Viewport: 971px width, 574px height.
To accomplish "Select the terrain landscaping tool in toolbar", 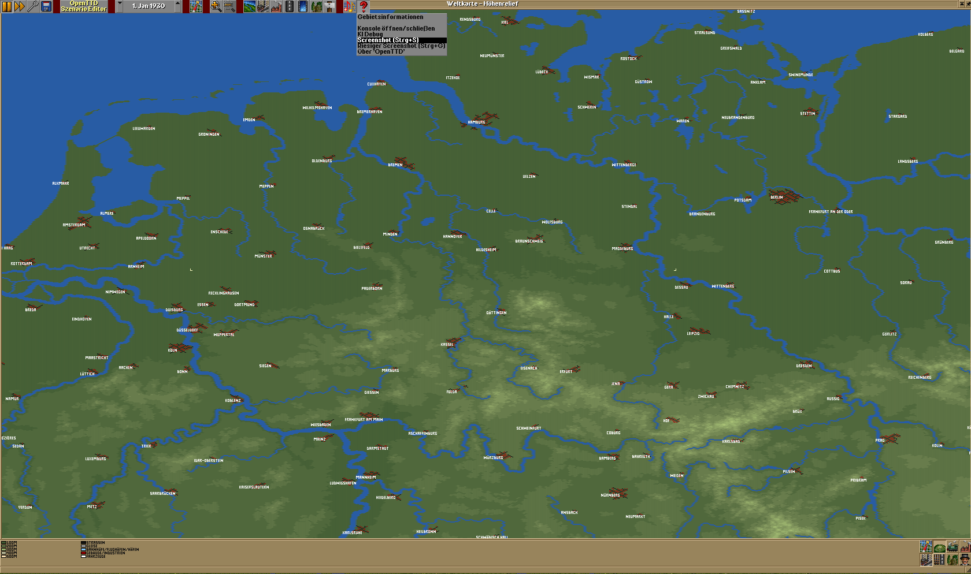I will (250, 6).
